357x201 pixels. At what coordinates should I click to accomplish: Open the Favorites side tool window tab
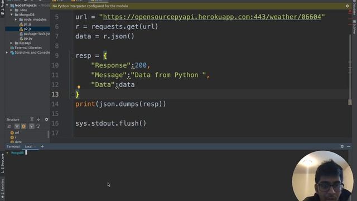(2, 189)
